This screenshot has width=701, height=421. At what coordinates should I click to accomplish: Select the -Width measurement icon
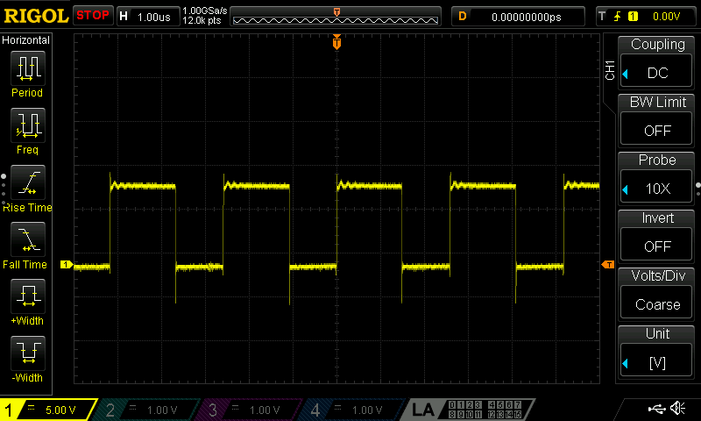(x=28, y=353)
